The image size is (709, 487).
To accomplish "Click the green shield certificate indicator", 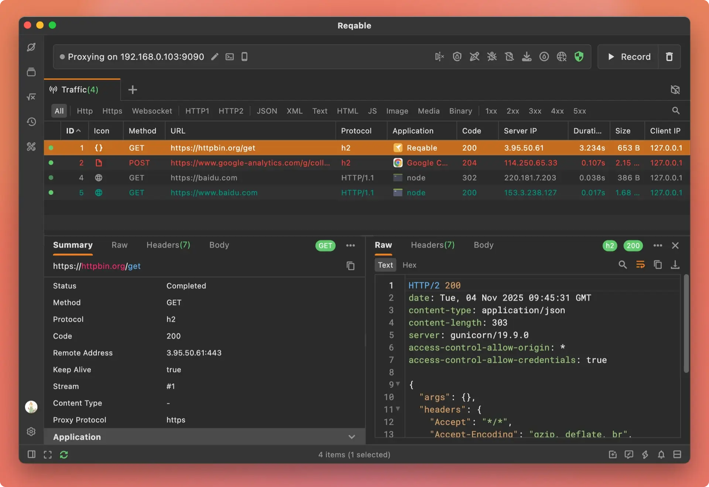I will [579, 57].
